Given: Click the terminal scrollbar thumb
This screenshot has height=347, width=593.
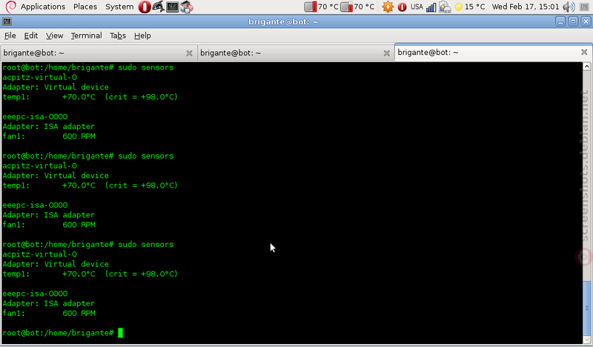Looking at the screenshot, I should click(586, 308).
